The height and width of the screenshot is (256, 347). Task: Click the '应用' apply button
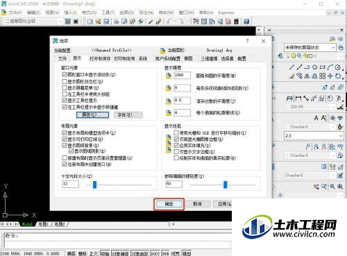tap(222, 204)
